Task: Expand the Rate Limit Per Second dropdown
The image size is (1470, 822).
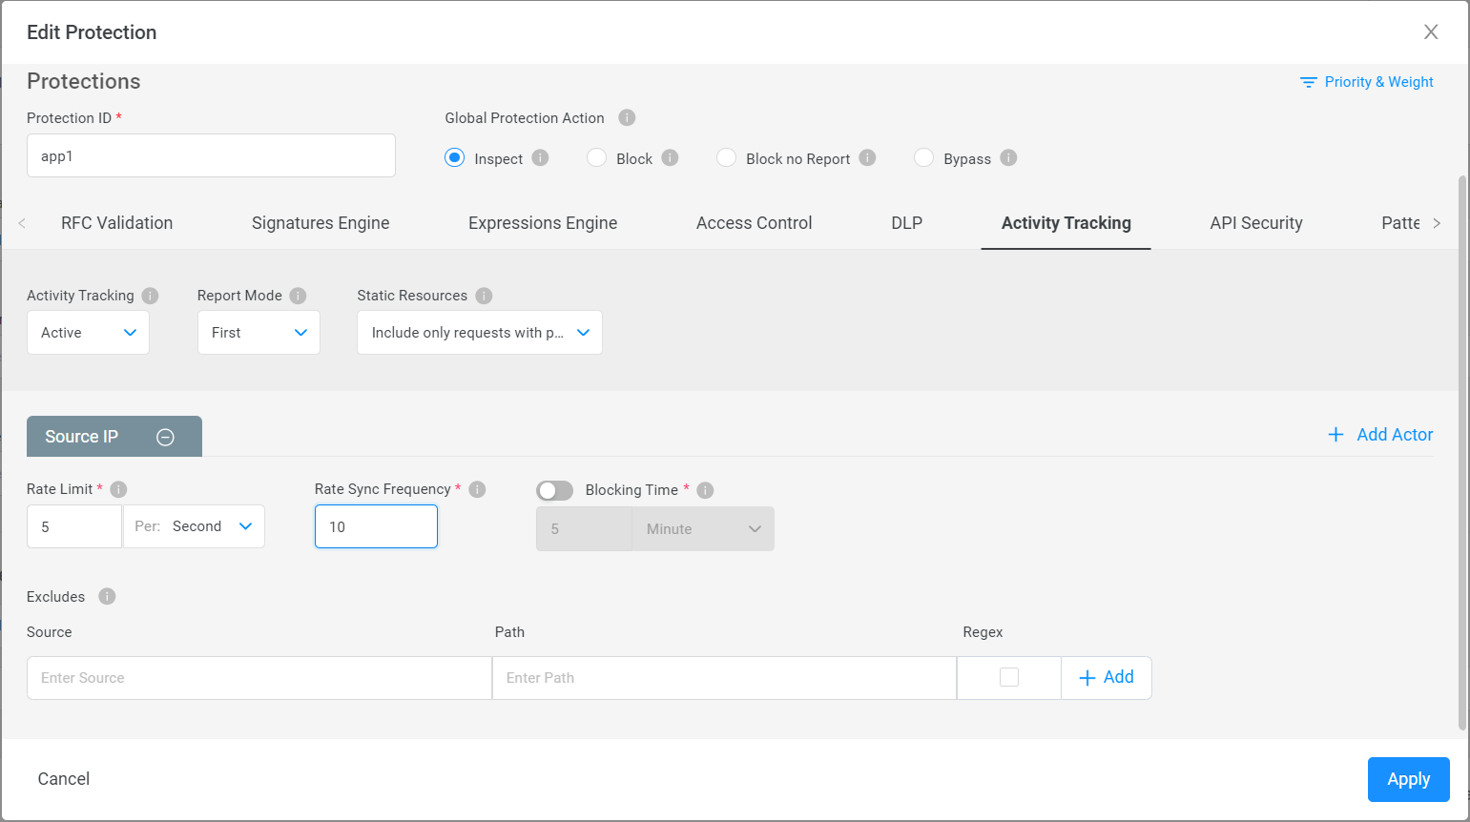Action: [x=195, y=526]
